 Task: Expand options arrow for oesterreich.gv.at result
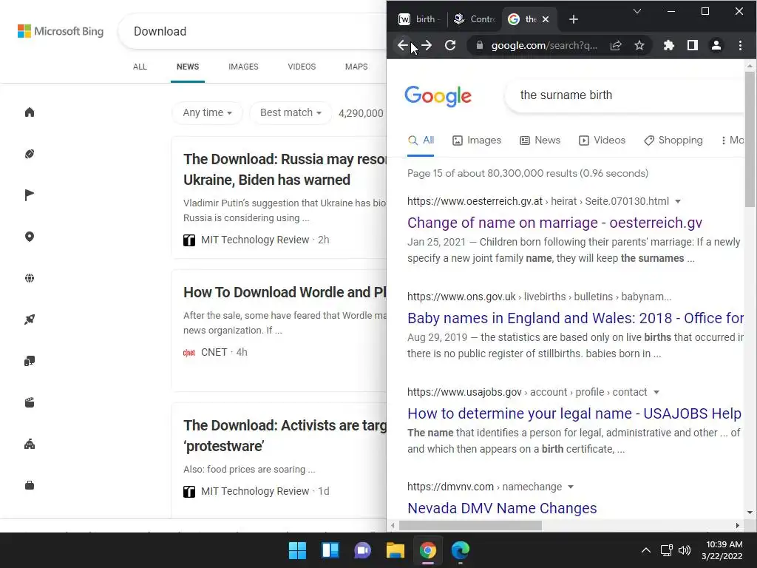677,201
